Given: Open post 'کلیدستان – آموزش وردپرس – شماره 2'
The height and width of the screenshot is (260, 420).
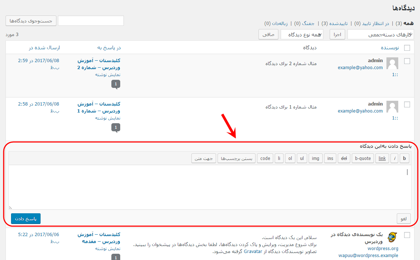Looking at the screenshot, I should (99, 64).
